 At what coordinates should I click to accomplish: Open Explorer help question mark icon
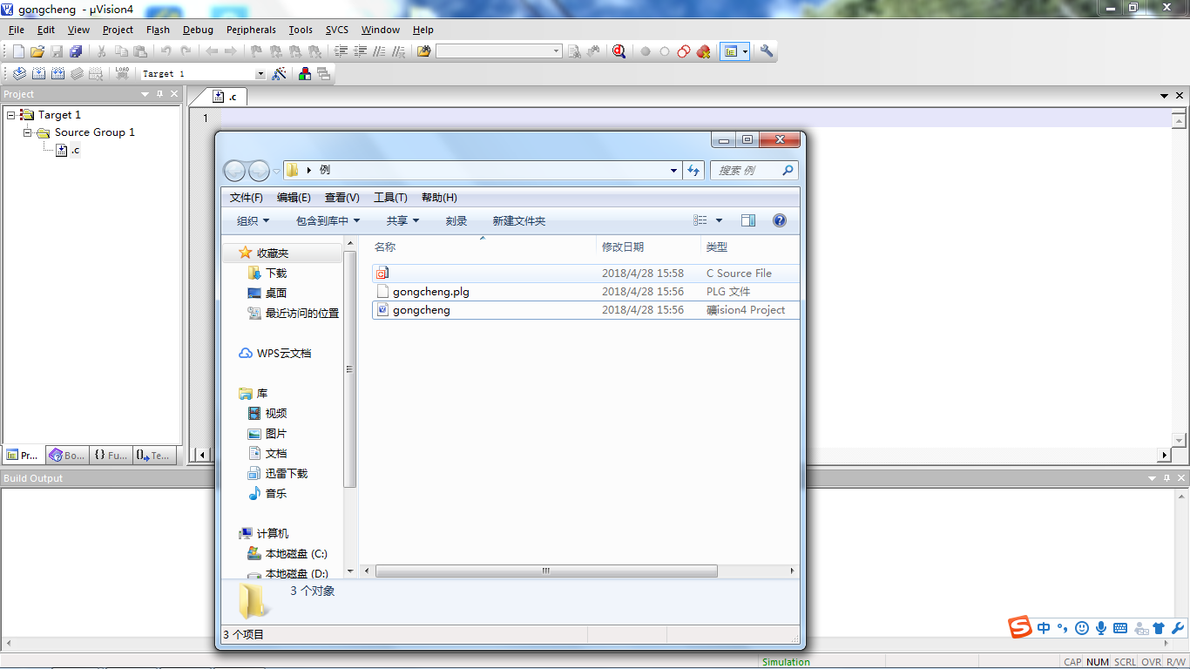coord(780,220)
